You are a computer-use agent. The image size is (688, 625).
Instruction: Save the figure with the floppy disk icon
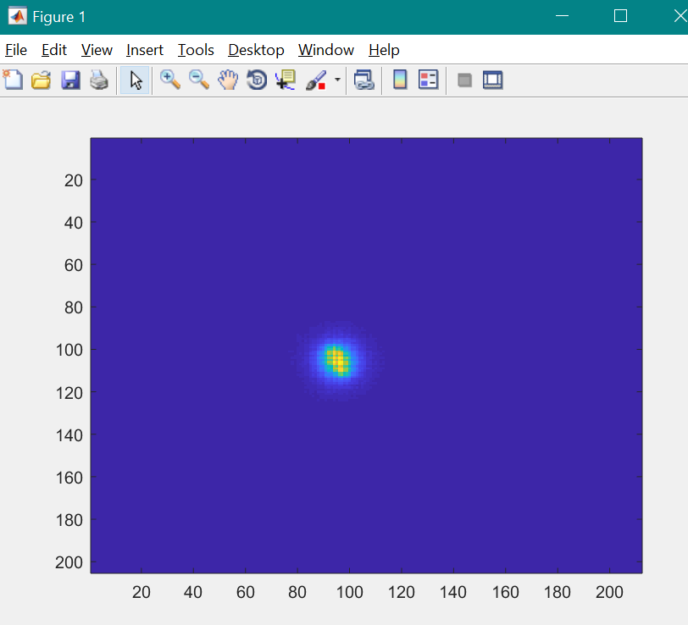point(70,80)
